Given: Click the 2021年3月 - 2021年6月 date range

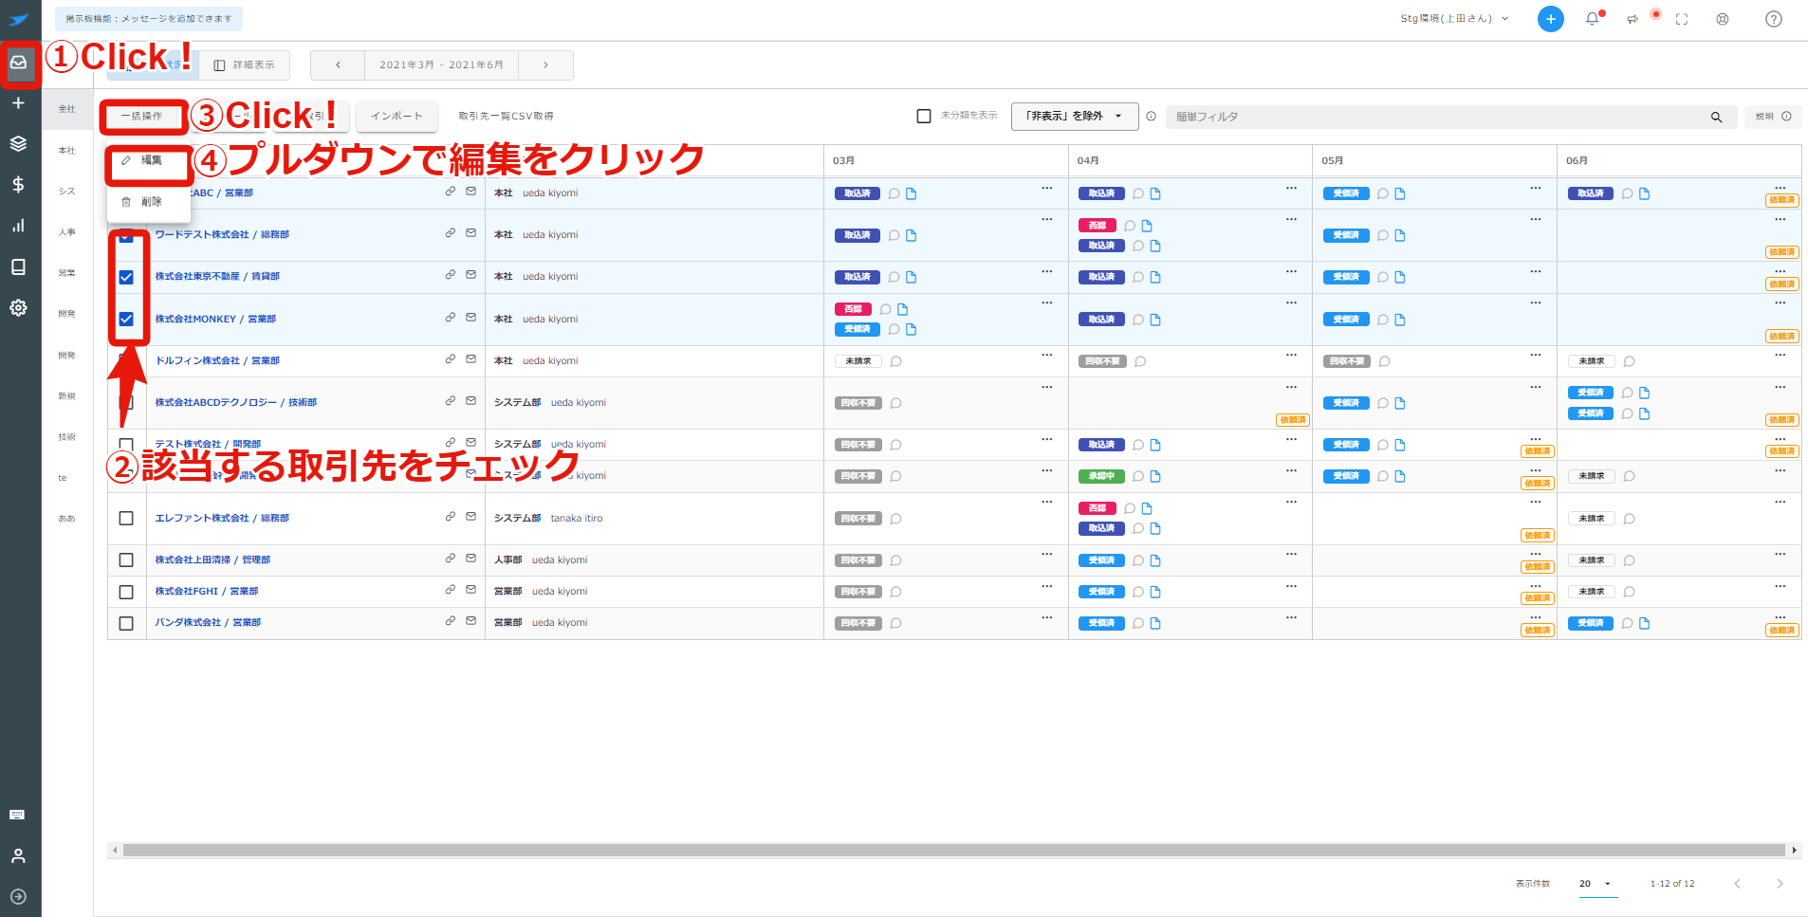Looking at the screenshot, I should [441, 64].
